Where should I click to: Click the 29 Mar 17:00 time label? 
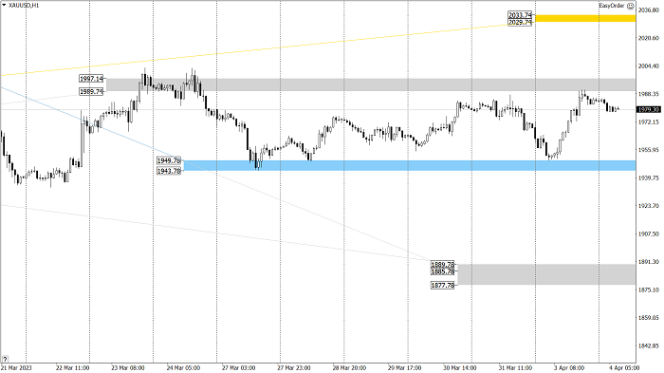[404, 367]
